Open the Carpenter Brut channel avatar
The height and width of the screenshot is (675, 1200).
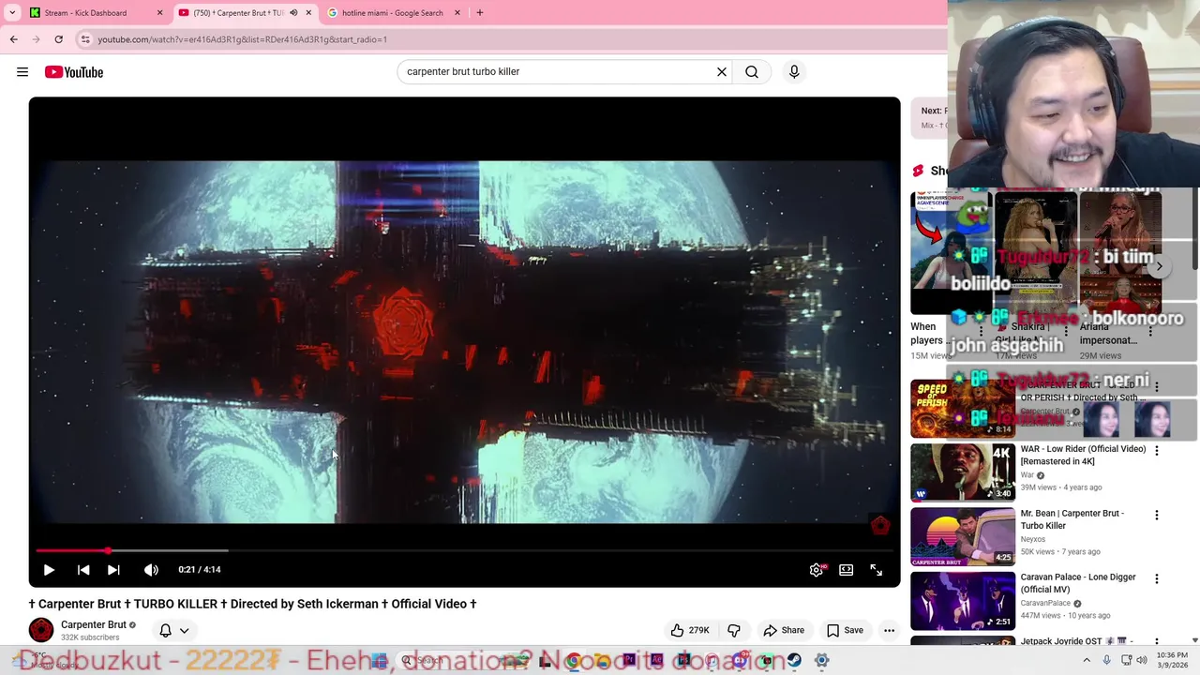click(x=40, y=630)
